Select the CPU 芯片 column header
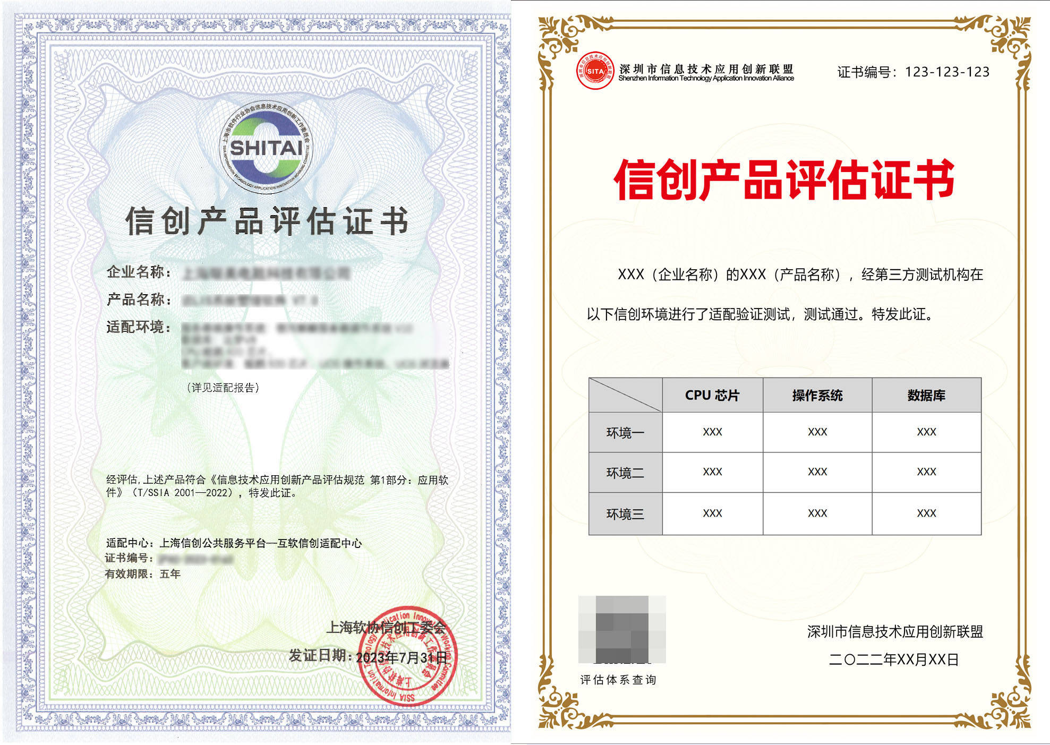Screen dimensions: 1050x745 point(712,395)
